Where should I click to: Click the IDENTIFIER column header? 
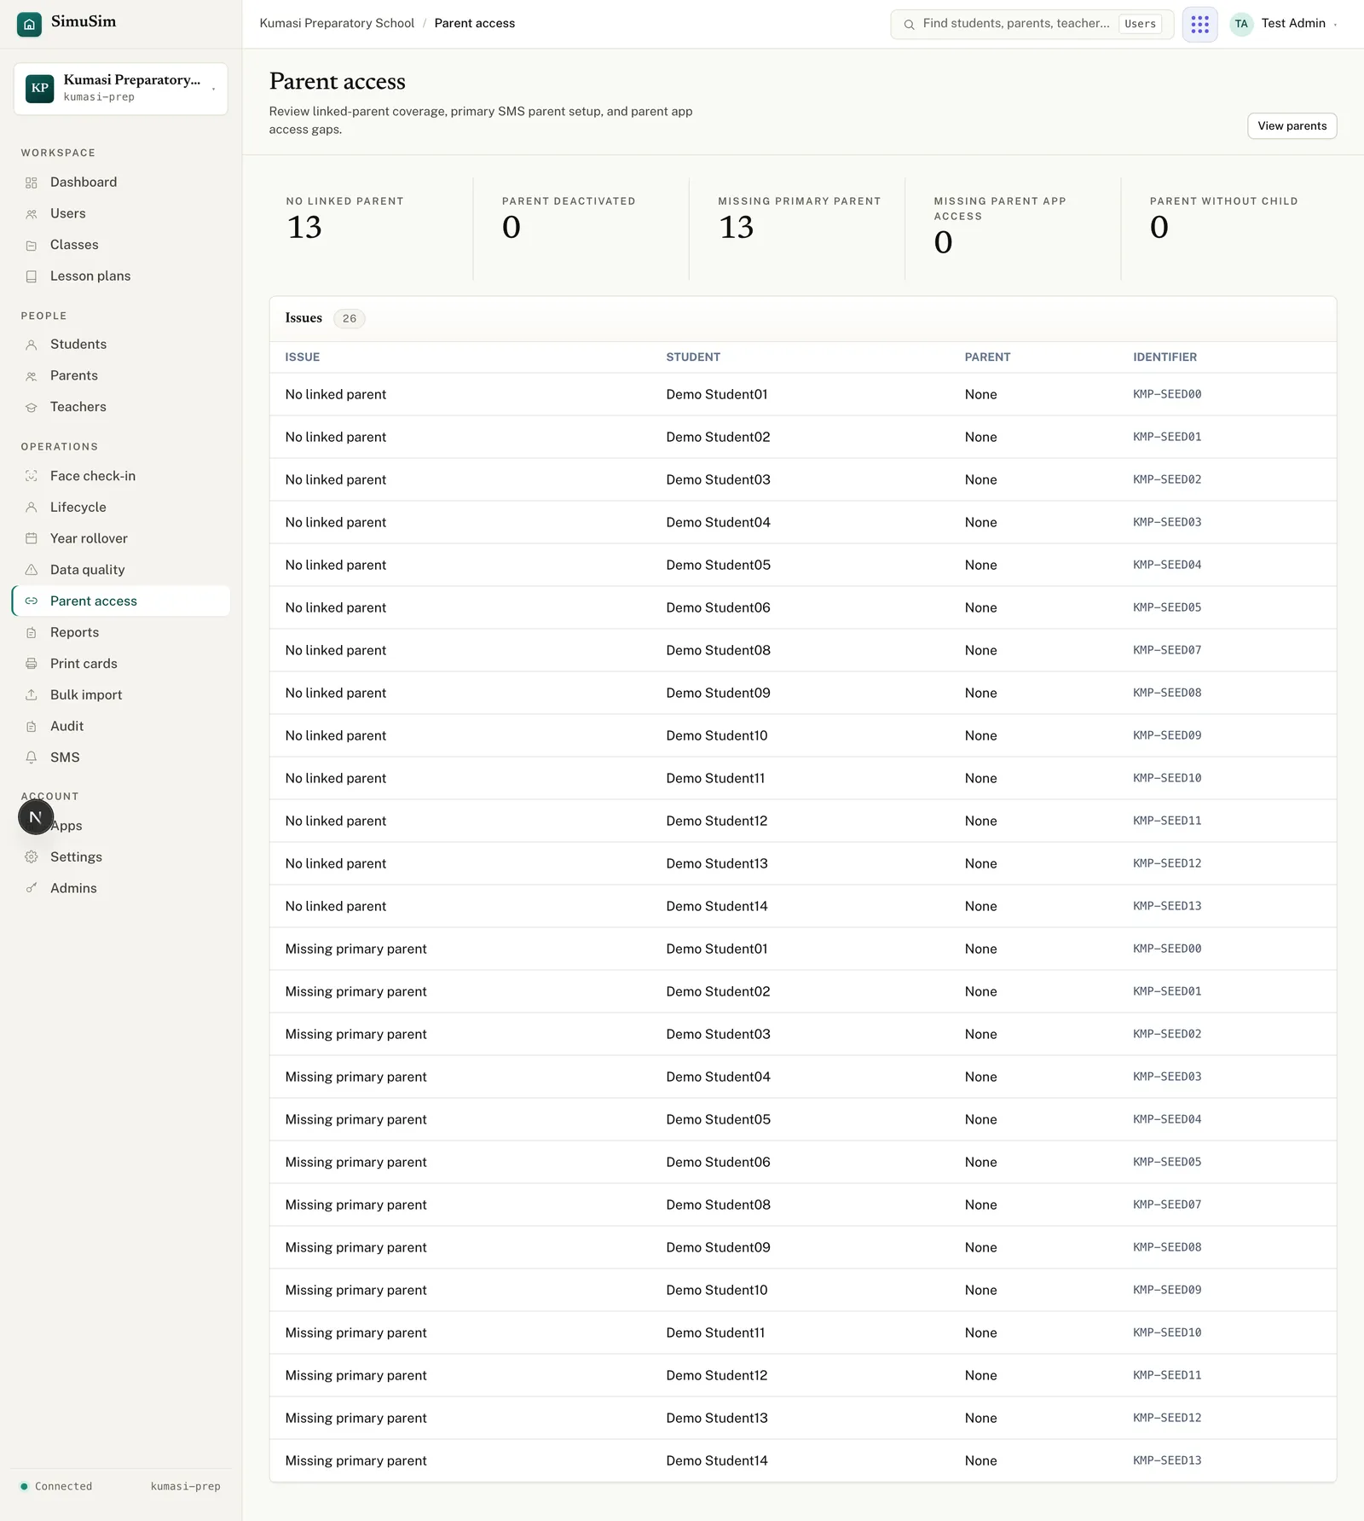click(1165, 357)
